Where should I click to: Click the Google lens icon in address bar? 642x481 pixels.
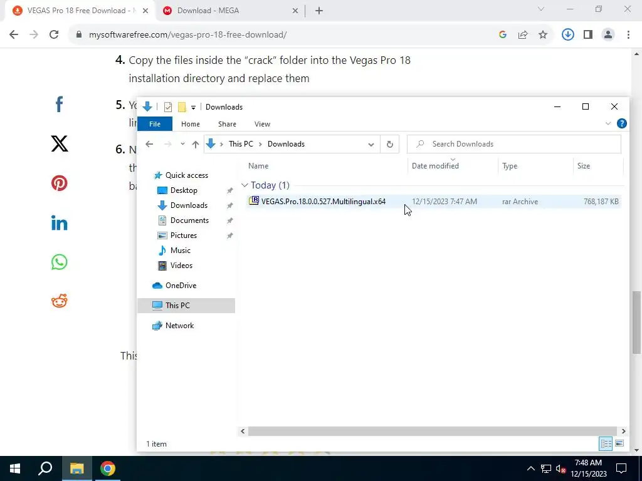[x=503, y=35]
